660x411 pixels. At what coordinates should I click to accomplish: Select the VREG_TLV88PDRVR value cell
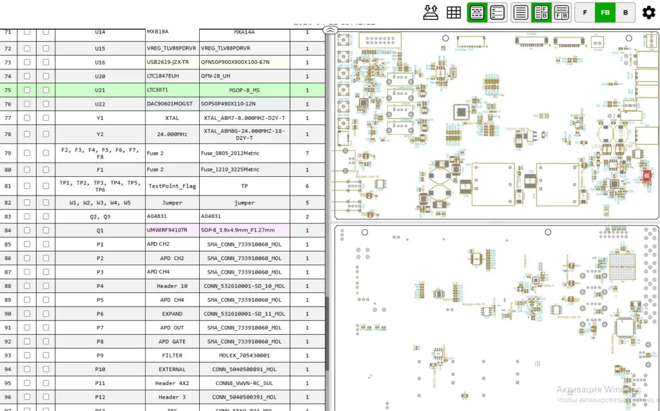coord(172,48)
